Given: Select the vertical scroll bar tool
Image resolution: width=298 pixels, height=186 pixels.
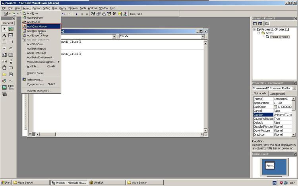Looking at the screenshot, I should point(11,61).
